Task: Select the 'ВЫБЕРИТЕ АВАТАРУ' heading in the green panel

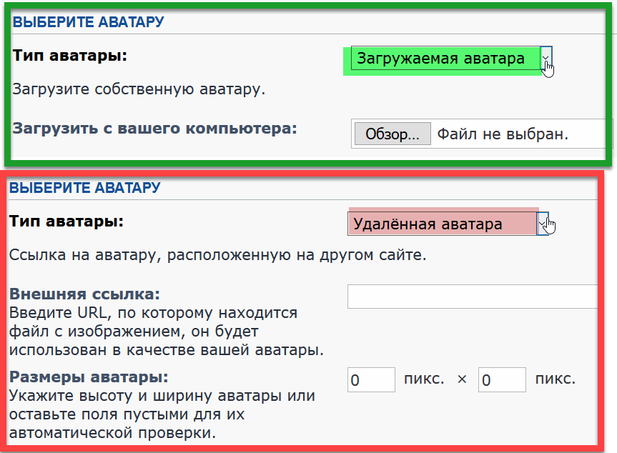Action: [x=89, y=22]
